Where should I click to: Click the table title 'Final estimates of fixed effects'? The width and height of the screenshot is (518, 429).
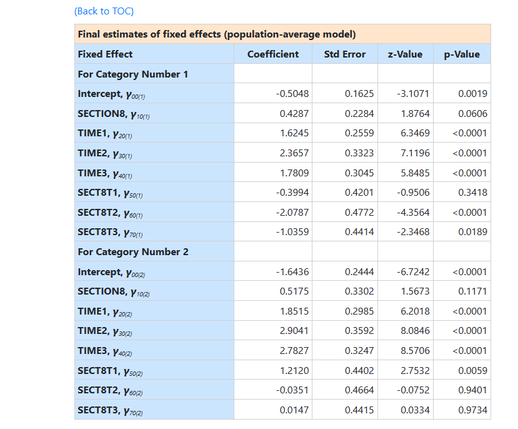coord(216,34)
